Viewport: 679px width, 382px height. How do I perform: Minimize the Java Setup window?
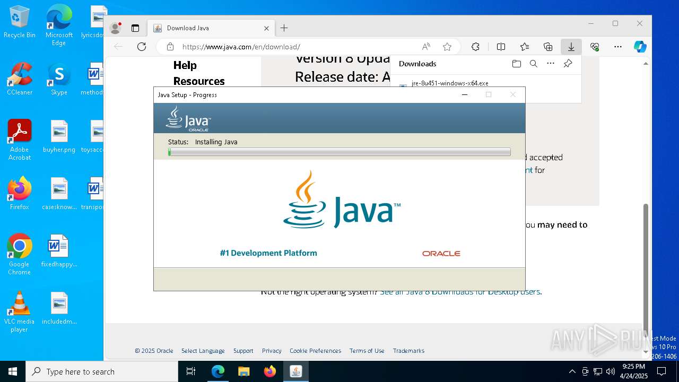pos(465,95)
